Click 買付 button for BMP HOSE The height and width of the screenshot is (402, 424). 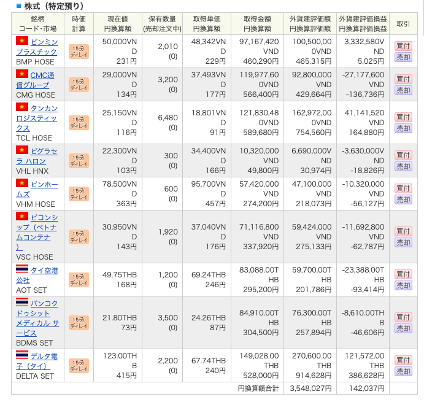(403, 46)
